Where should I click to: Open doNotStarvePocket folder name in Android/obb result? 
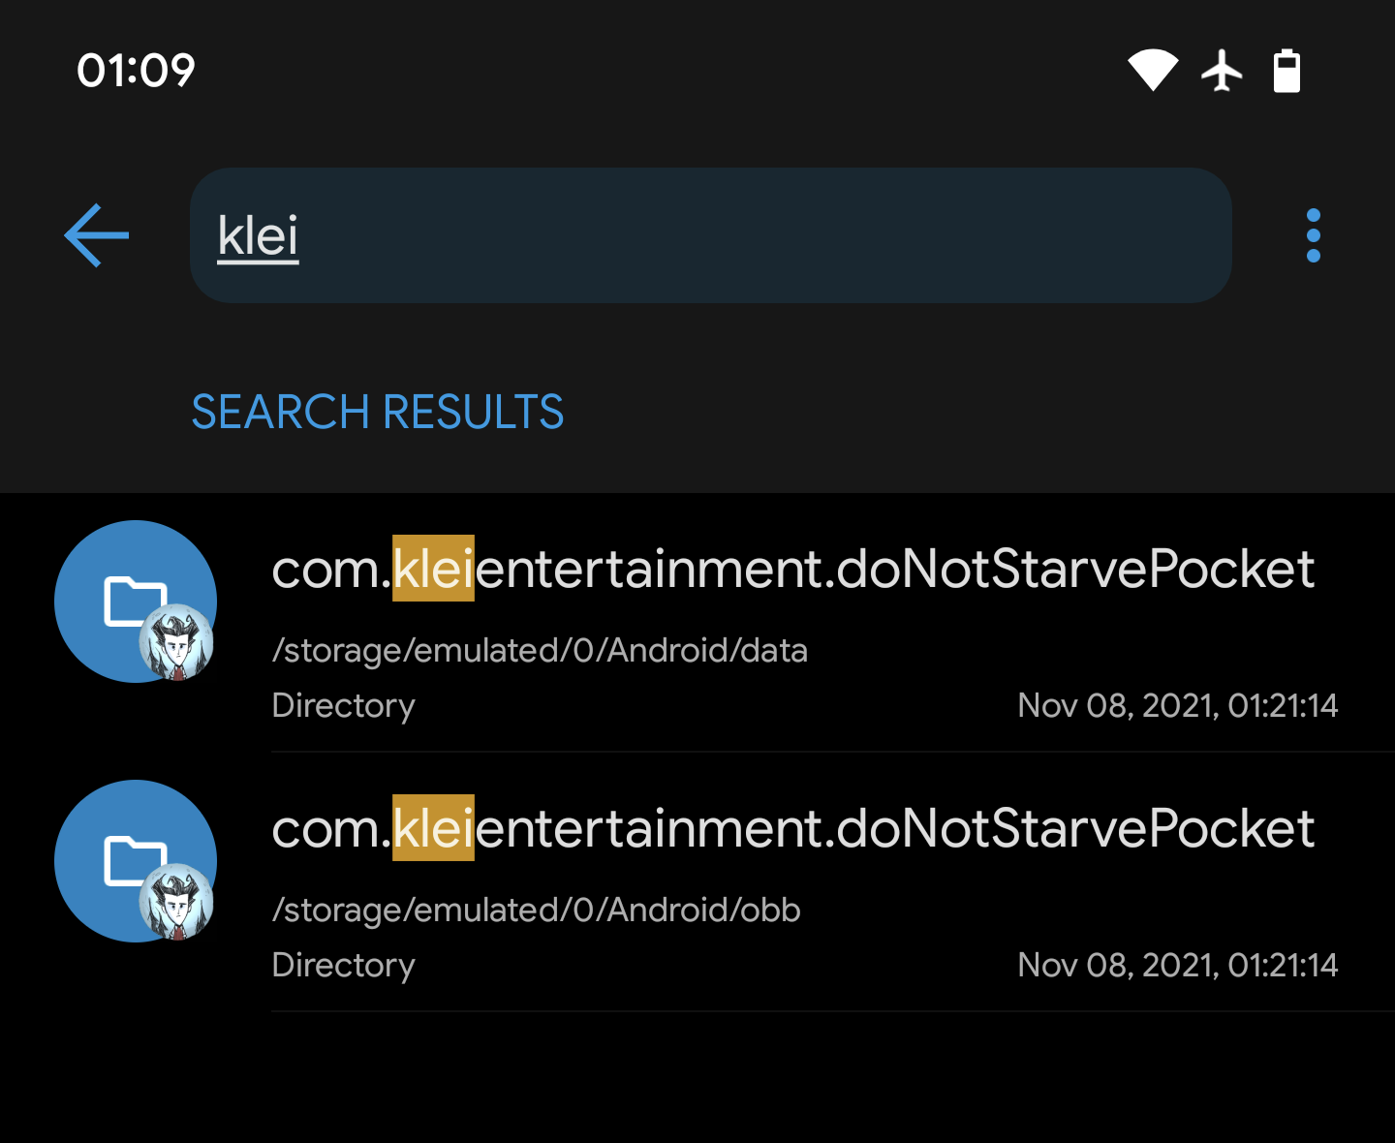pos(792,828)
